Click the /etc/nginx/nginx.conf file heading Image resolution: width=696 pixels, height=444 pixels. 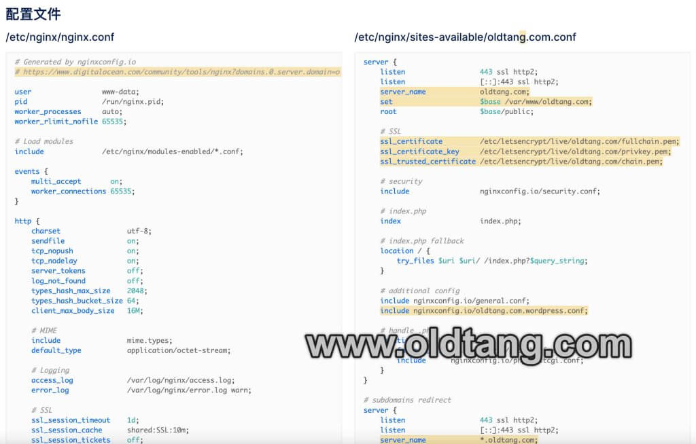tap(60, 37)
